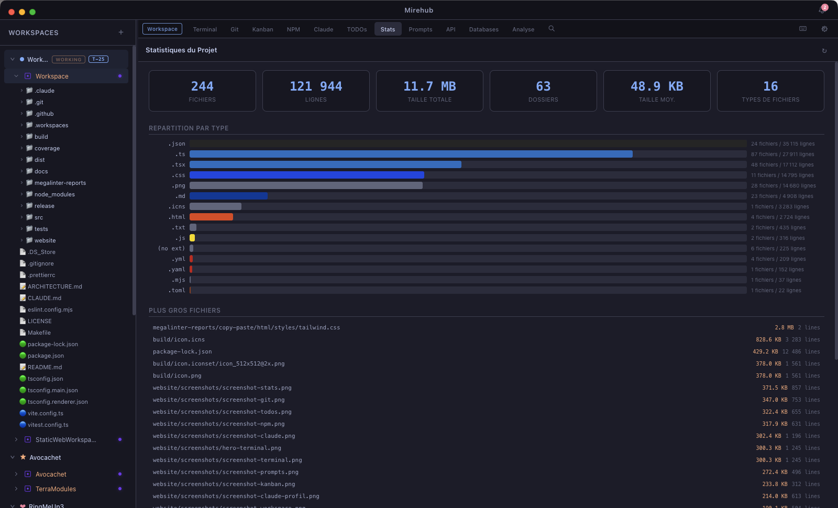
Task: Open the tailwind.css entry under Plus Gros Fichiers
Action: click(246, 327)
